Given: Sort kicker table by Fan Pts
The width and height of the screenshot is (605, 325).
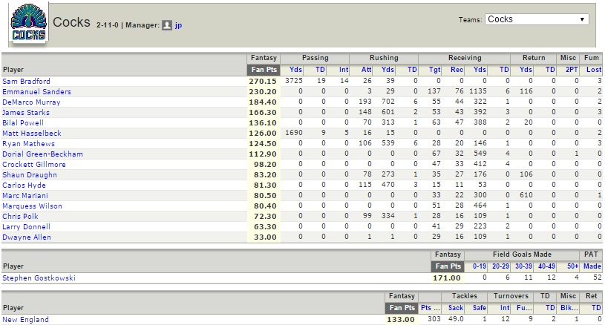Looking at the screenshot, I should coord(448,266).
